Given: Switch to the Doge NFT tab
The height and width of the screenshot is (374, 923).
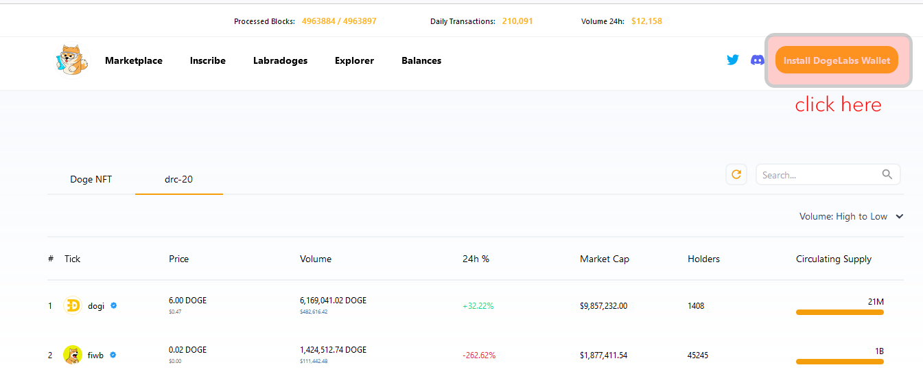Looking at the screenshot, I should (91, 179).
